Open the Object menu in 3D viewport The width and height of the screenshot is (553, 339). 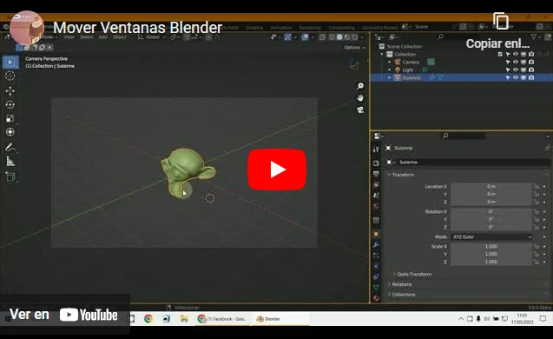coord(120,37)
